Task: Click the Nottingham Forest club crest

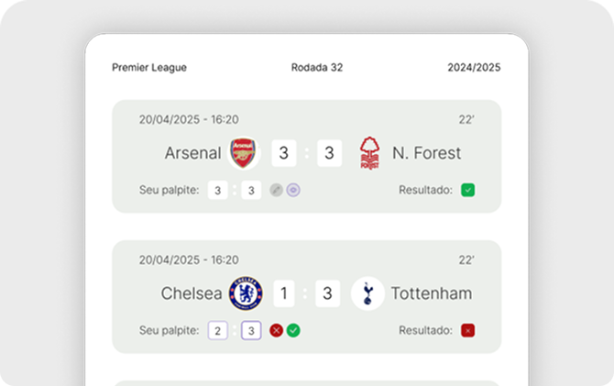Action: click(x=368, y=153)
